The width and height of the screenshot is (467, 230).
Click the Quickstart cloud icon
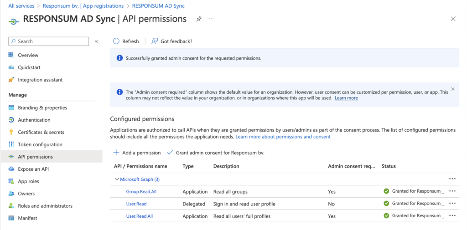point(11,67)
